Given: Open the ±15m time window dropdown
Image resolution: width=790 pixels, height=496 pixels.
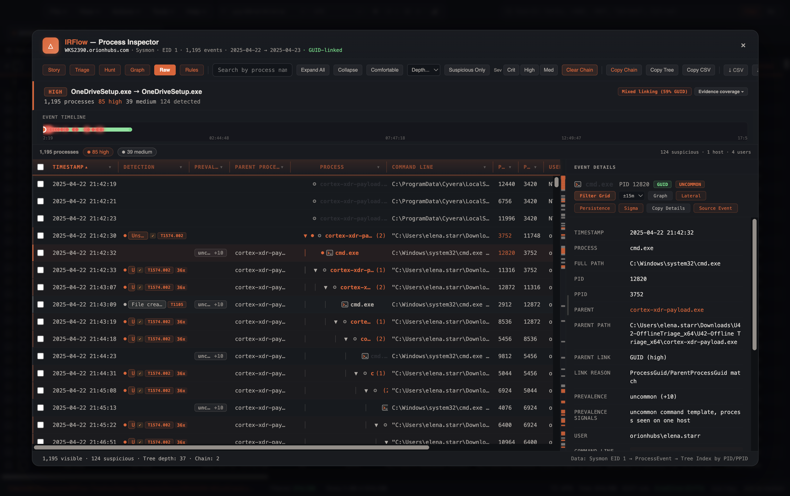Looking at the screenshot, I should click(x=632, y=196).
